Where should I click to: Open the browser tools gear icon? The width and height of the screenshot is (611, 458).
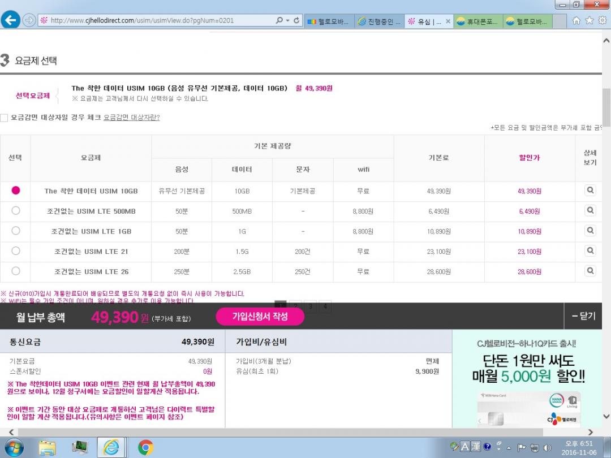tap(602, 20)
